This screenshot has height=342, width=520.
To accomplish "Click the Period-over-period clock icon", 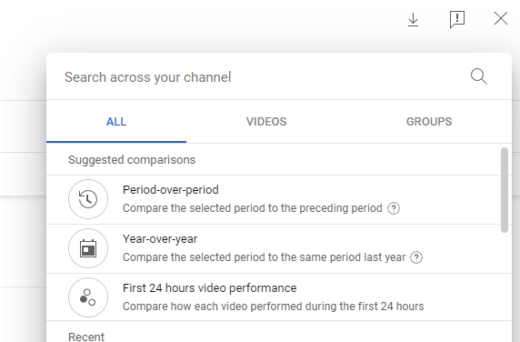I will pyautogui.click(x=88, y=199).
